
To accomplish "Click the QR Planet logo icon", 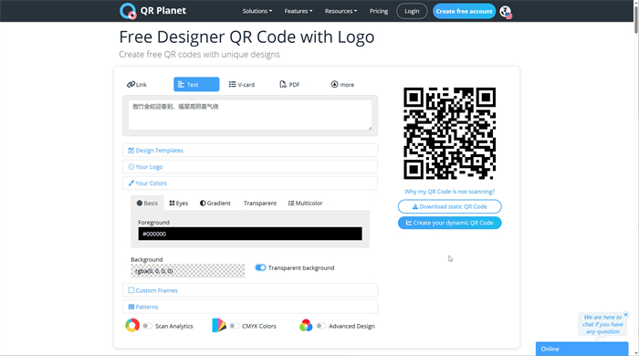I will click(x=128, y=11).
